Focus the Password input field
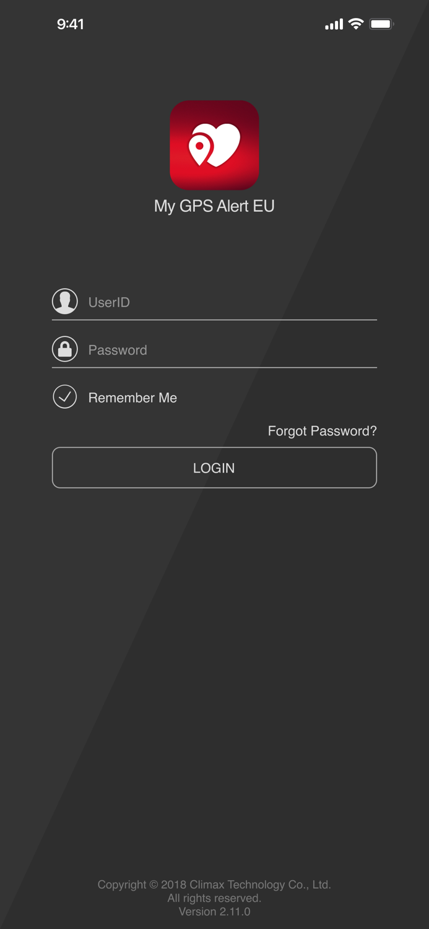This screenshot has height=929, width=429. [214, 350]
